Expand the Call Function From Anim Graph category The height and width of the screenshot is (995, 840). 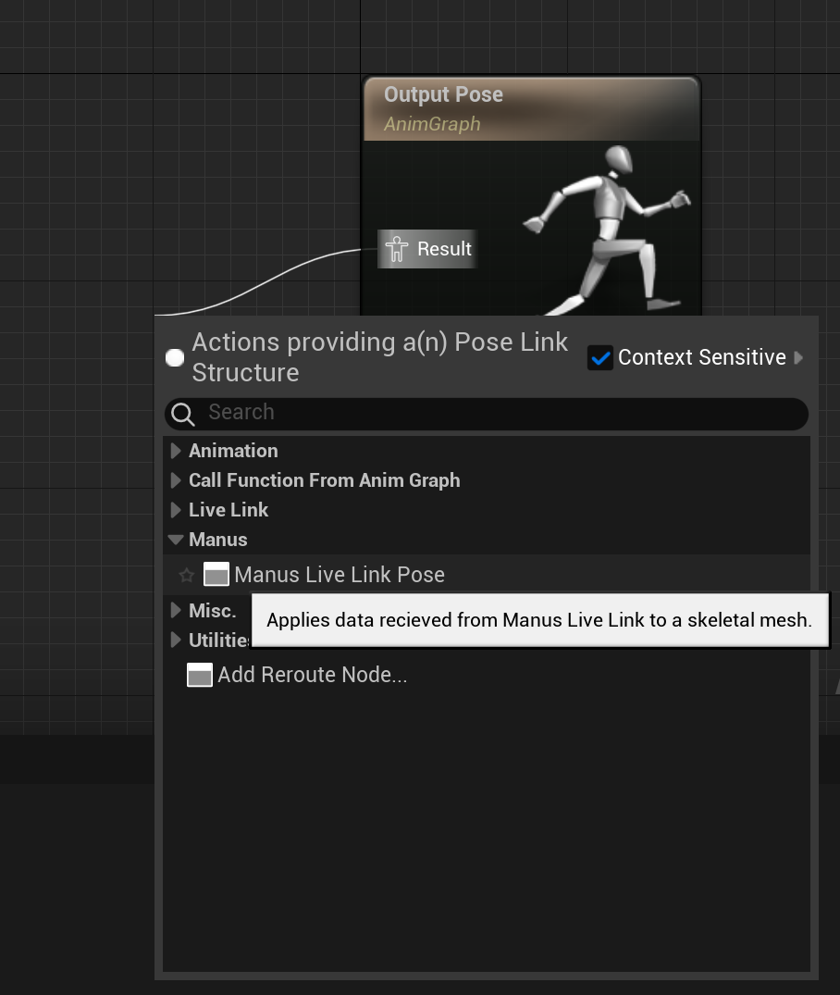[176, 480]
